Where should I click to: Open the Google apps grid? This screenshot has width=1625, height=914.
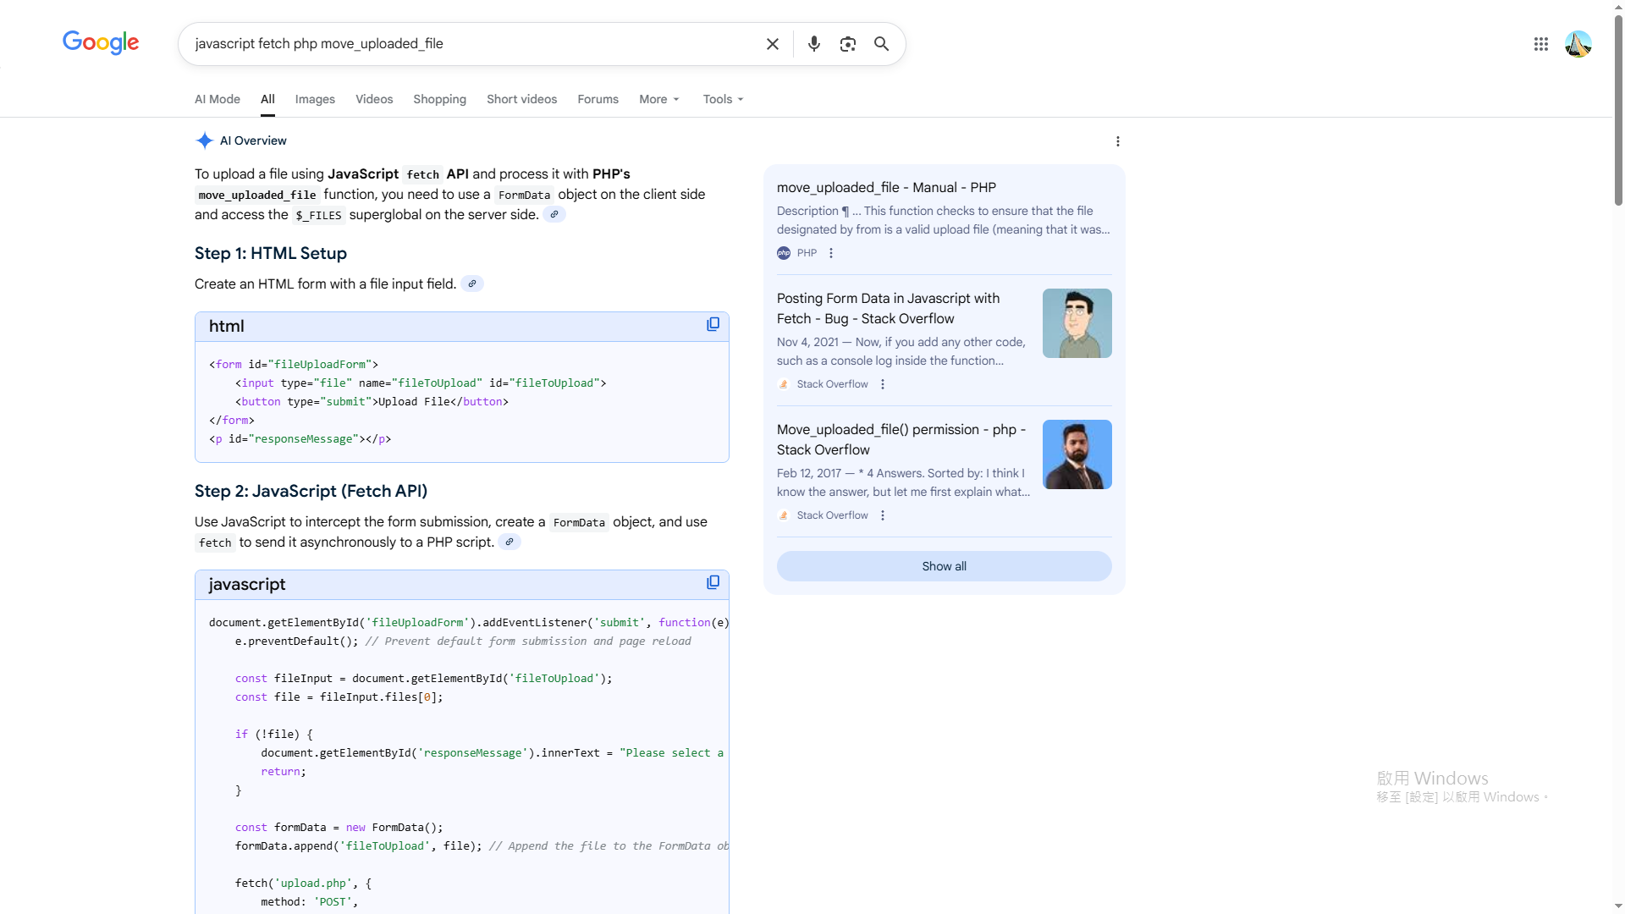(x=1540, y=44)
